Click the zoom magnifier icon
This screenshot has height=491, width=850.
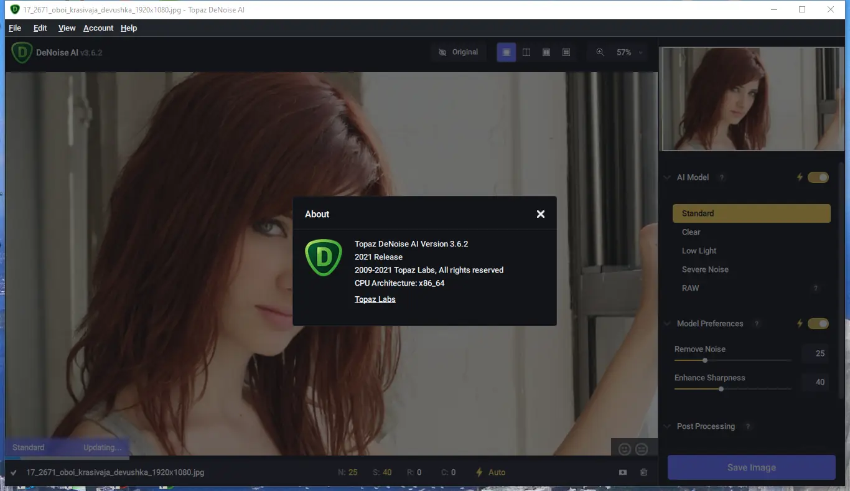[x=599, y=52]
